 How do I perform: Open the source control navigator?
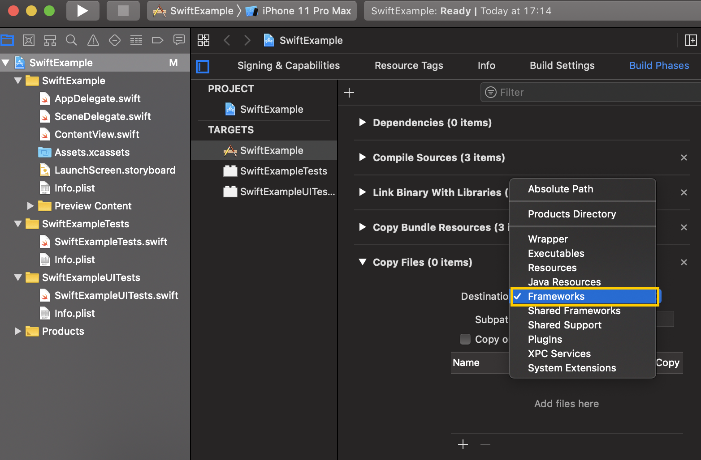point(29,41)
